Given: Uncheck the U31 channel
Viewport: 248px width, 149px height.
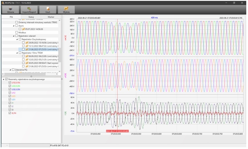Looking at the screenshot, I should (10, 99).
